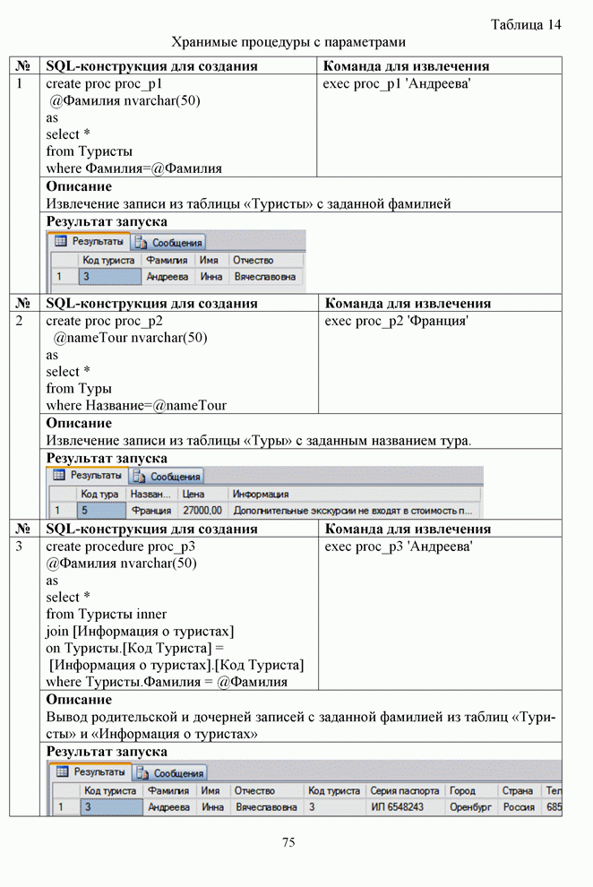This screenshot has width=593, height=887.
Task: Click the Франция cell in the tours grid
Action: 150,511
